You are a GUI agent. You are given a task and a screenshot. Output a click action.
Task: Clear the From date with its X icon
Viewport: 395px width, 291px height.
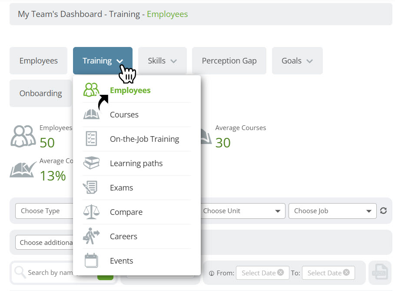click(x=280, y=272)
